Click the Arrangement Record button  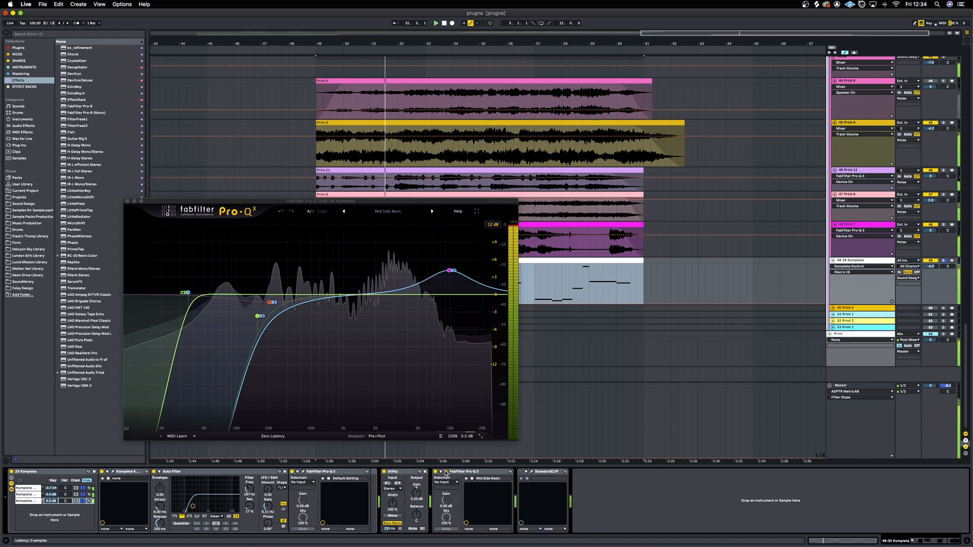[x=452, y=23]
